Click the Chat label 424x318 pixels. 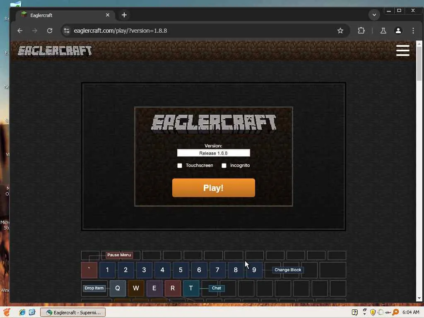(x=216, y=288)
